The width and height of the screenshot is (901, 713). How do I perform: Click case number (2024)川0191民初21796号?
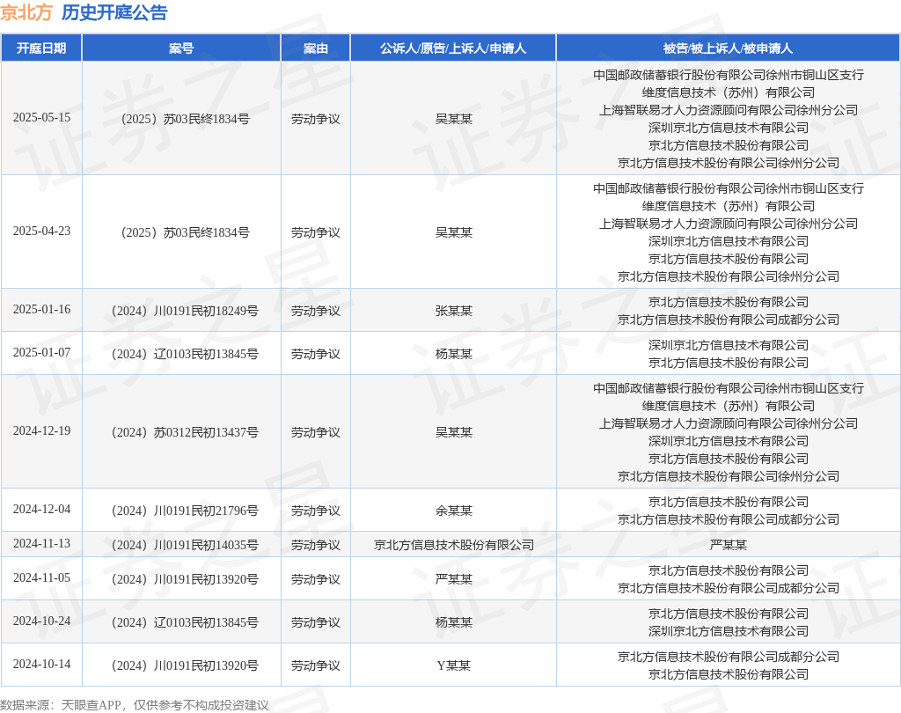pyautogui.click(x=185, y=511)
